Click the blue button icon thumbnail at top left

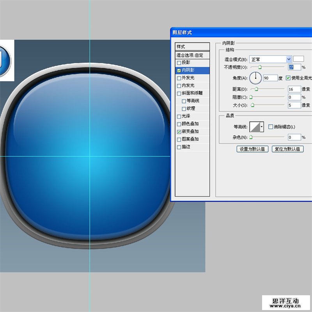click(5, 60)
